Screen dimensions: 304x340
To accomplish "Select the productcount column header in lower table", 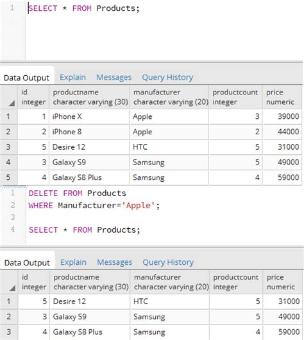I will [236, 282].
